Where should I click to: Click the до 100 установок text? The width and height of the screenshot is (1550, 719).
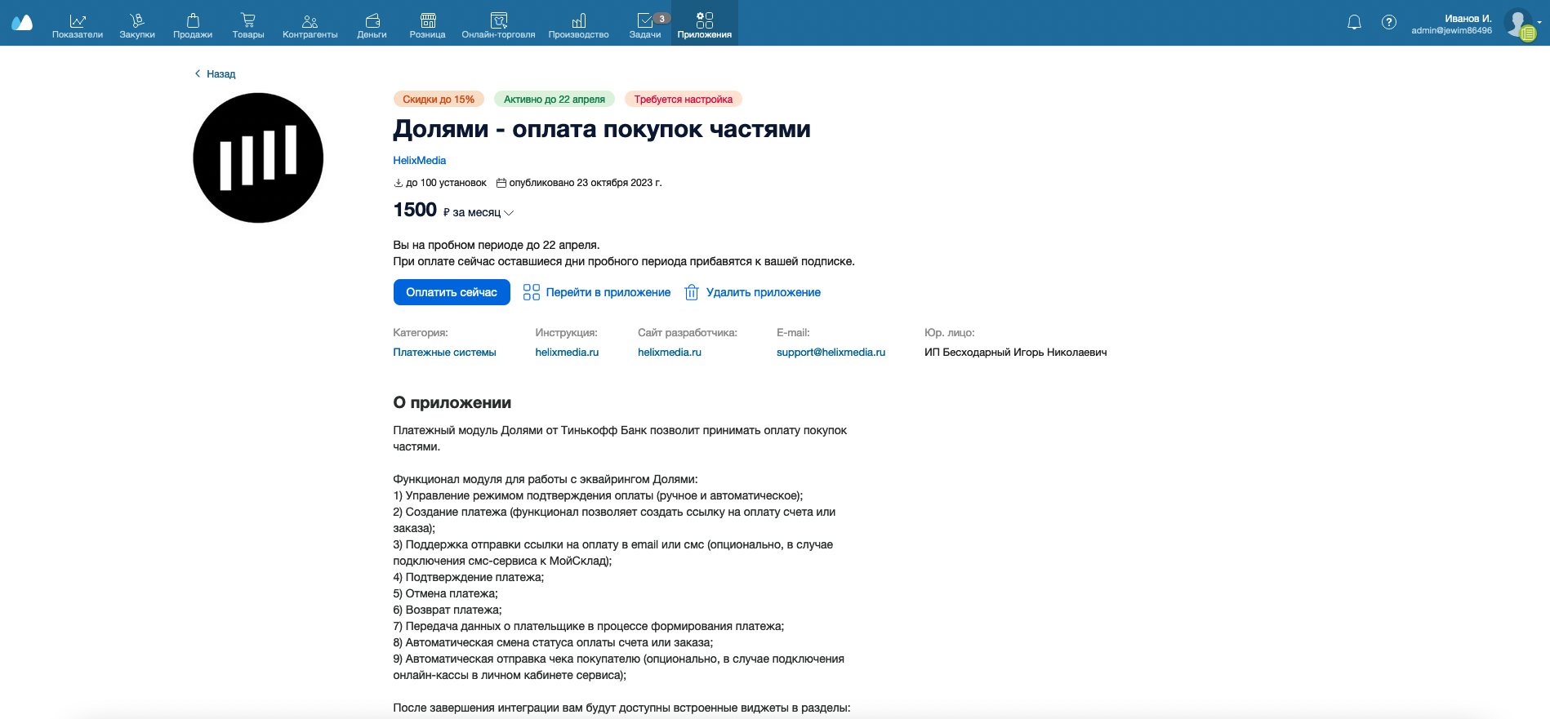click(446, 183)
